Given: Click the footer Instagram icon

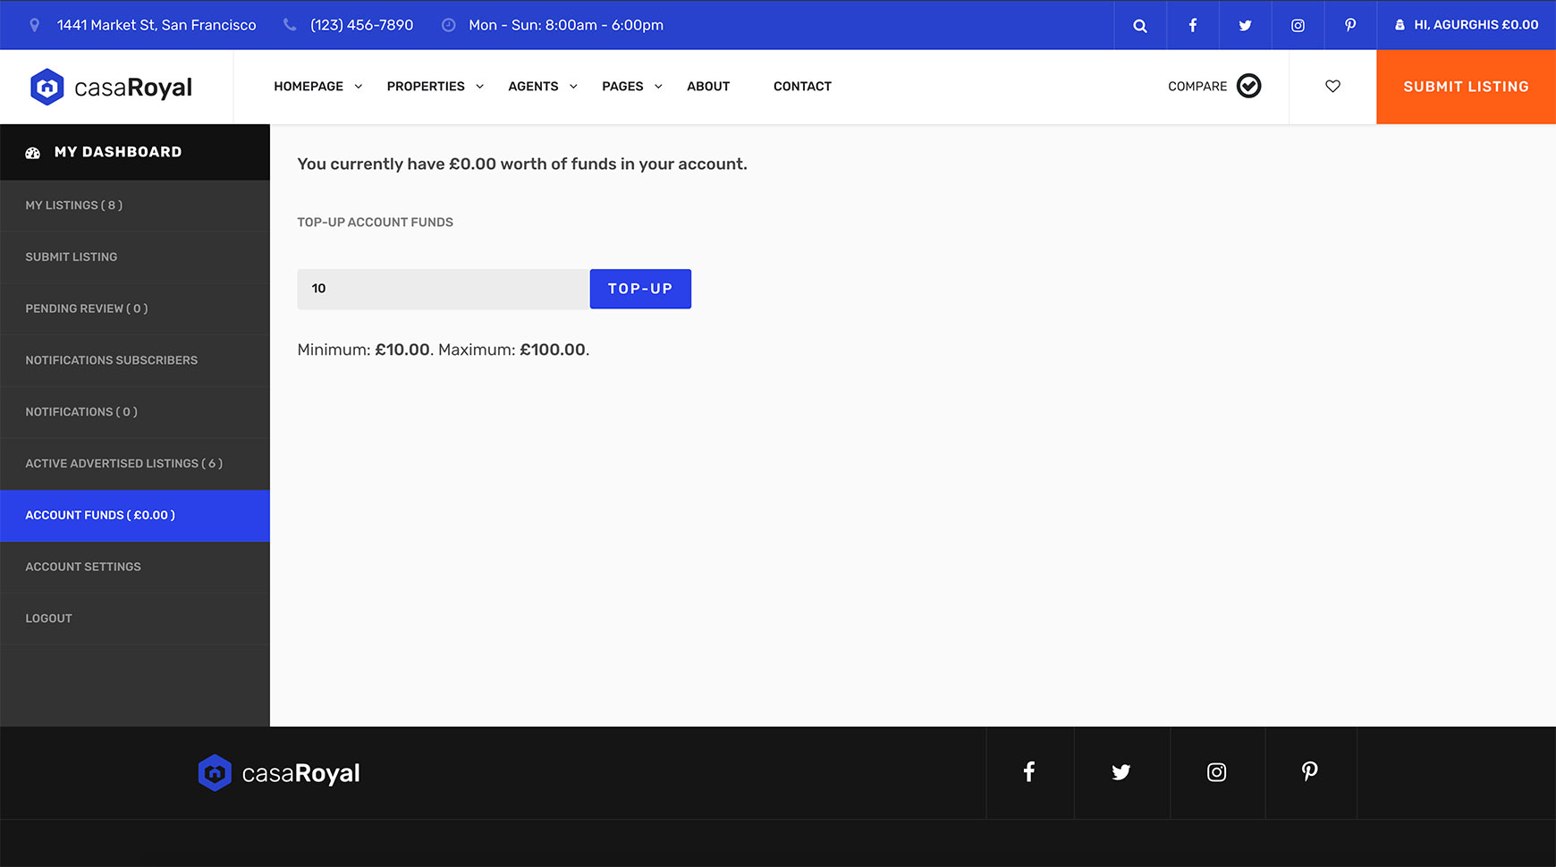Looking at the screenshot, I should 1217,772.
